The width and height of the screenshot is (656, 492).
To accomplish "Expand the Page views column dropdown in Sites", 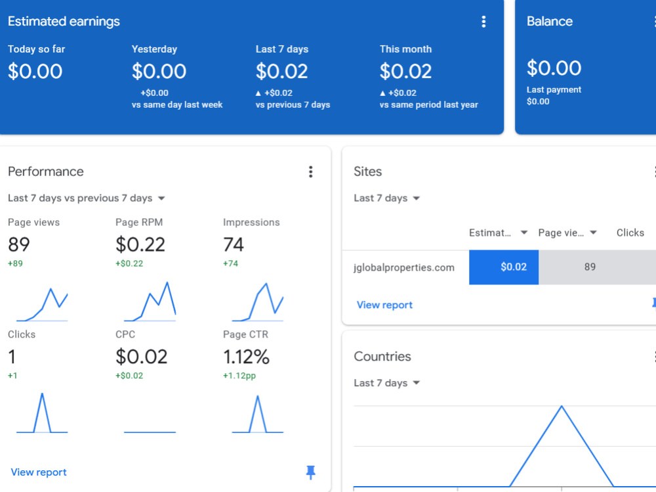I will [593, 233].
